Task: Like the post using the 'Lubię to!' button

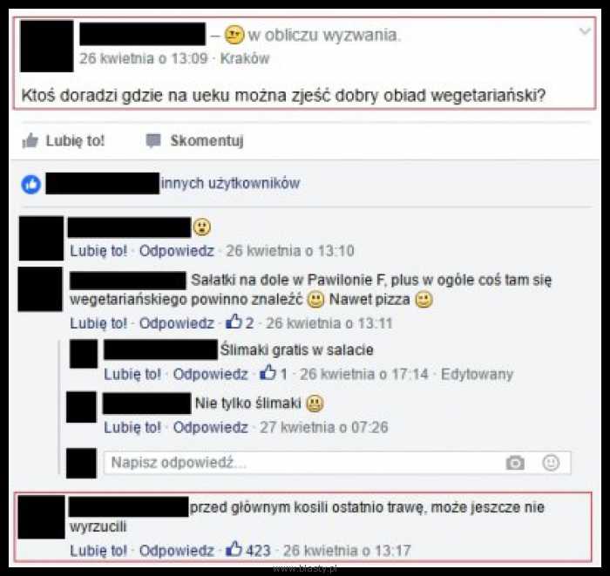Action: [x=64, y=141]
